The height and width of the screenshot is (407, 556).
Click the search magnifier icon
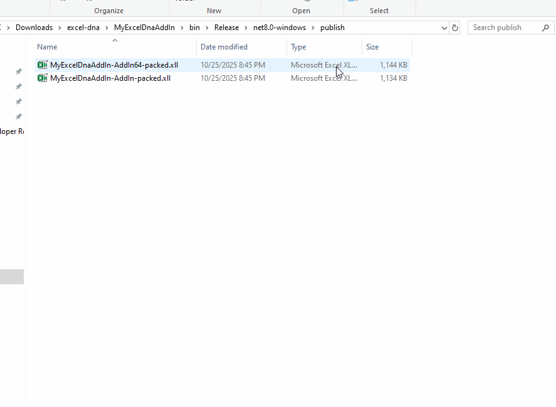click(x=545, y=28)
